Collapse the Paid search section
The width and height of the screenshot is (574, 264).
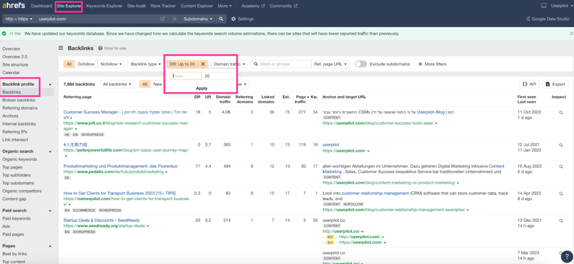pos(50,210)
